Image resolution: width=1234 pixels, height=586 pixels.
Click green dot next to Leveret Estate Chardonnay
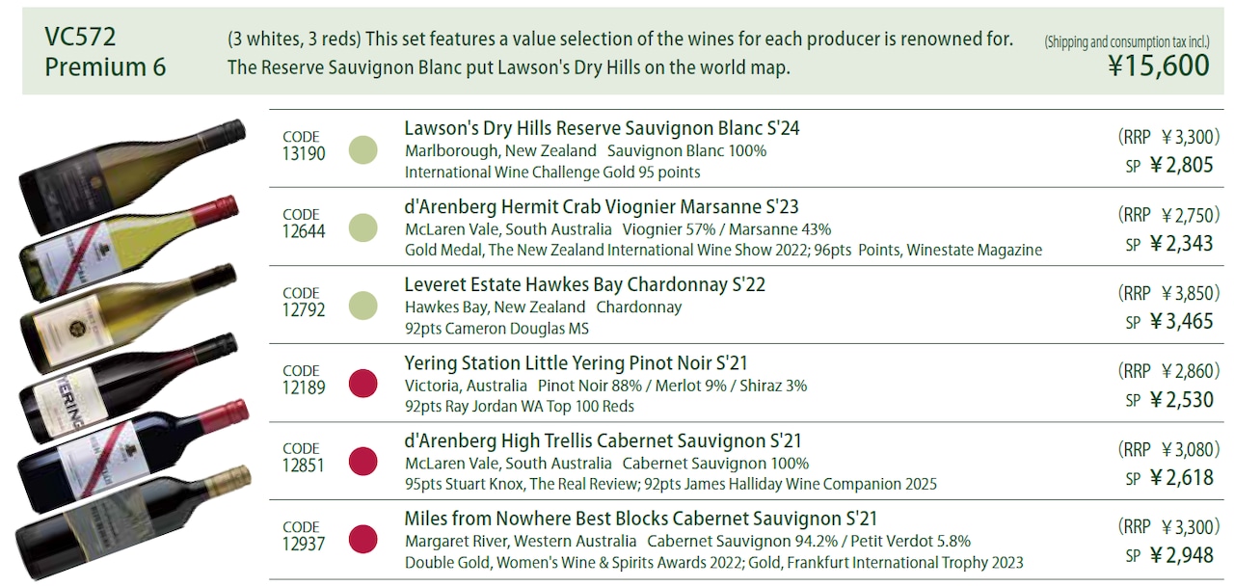[x=362, y=306]
